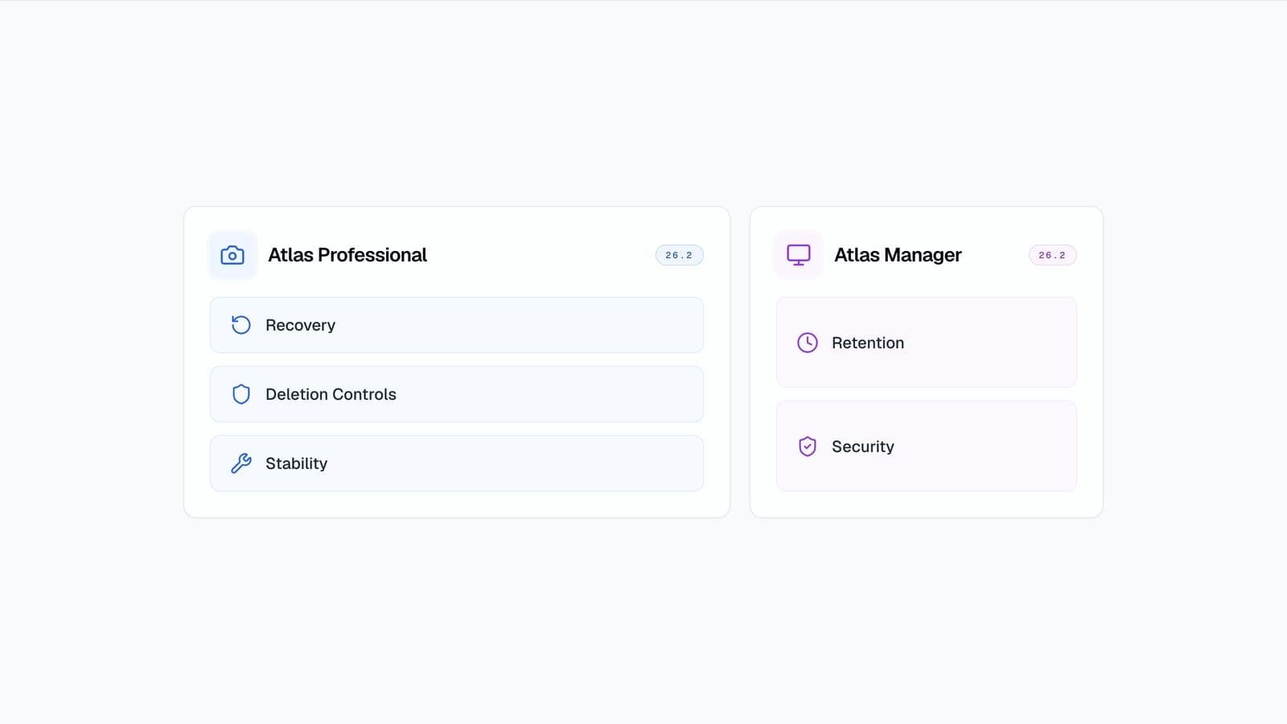Screen dimensions: 1287x724
Task: Click the Retention clock icon
Action: pyautogui.click(x=808, y=343)
